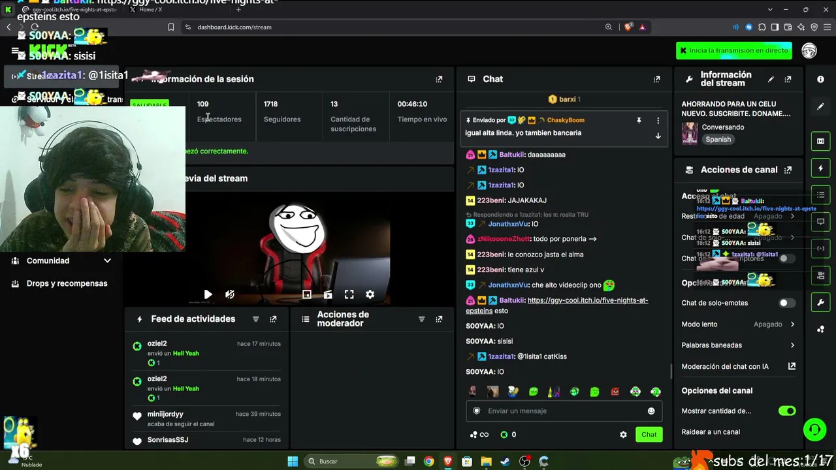The width and height of the screenshot is (836, 470).
Task: Open the activity feed lightning sidebar icon
Action: click(820, 168)
